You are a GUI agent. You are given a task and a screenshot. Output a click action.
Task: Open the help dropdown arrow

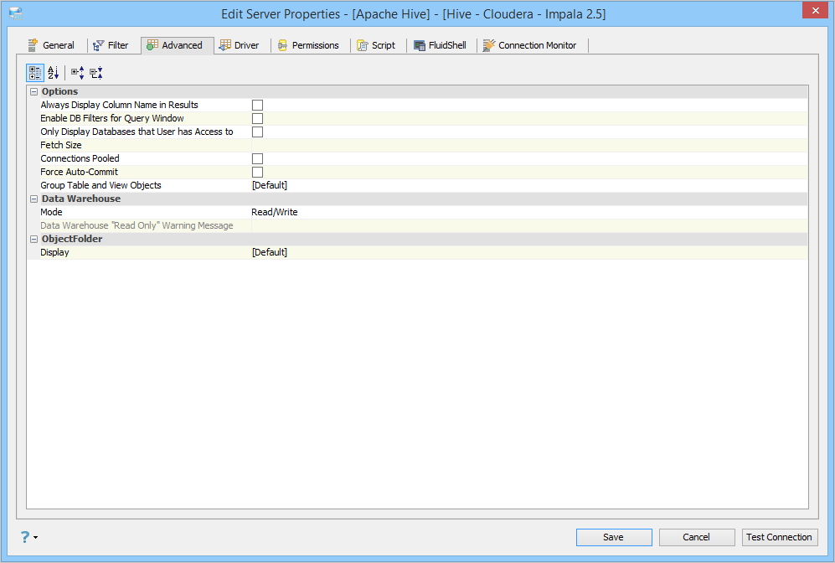coord(36,537)
